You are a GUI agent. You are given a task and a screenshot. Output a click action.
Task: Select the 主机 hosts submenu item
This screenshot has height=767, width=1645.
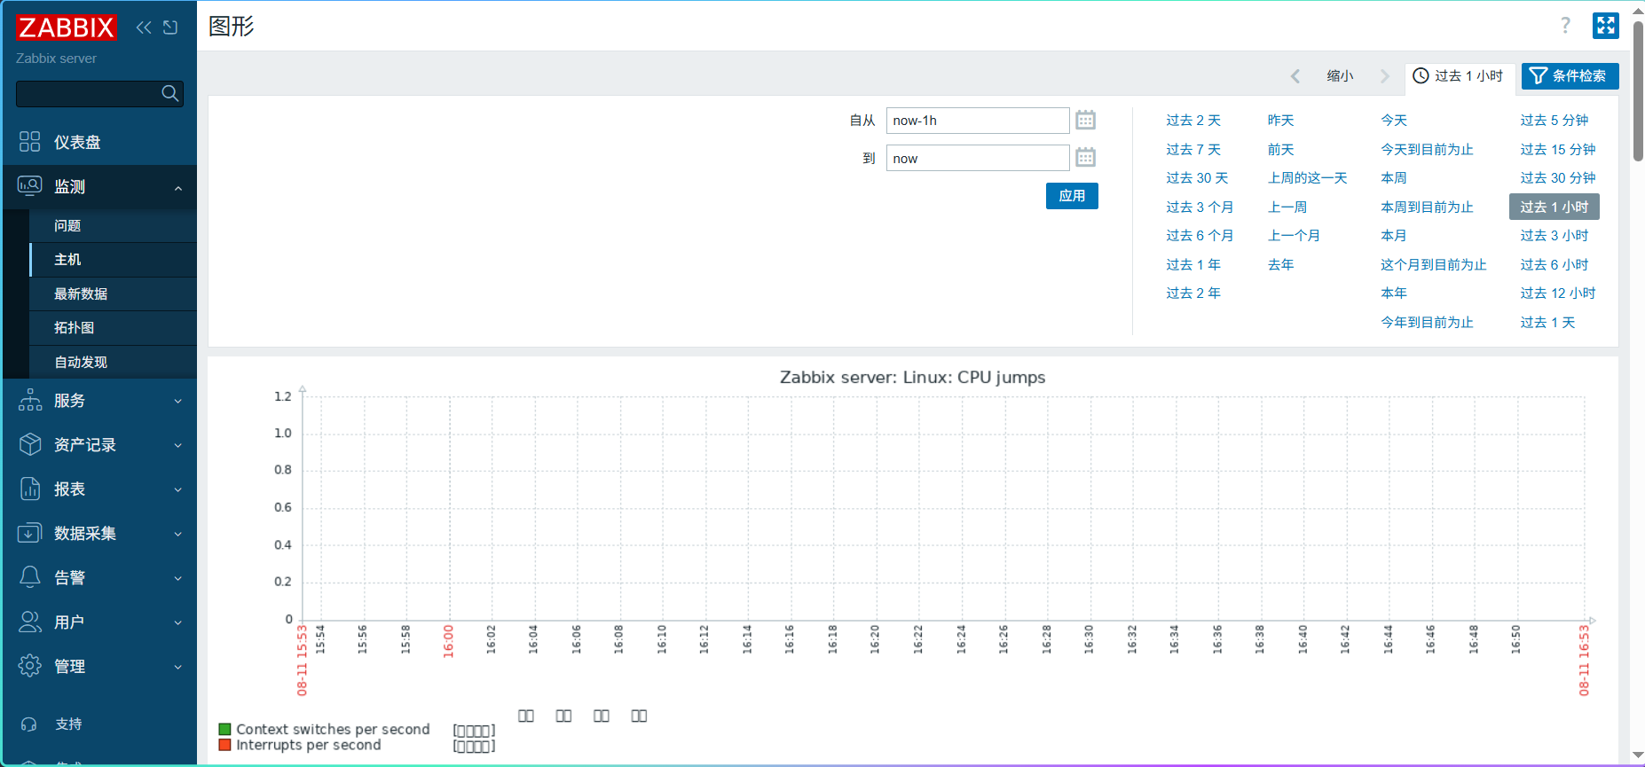click(113, 260)
